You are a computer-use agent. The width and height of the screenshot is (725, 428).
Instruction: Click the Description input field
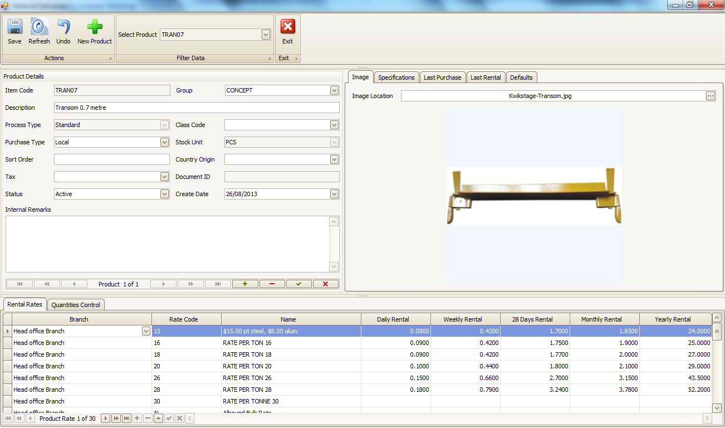[x=197, y=108]
